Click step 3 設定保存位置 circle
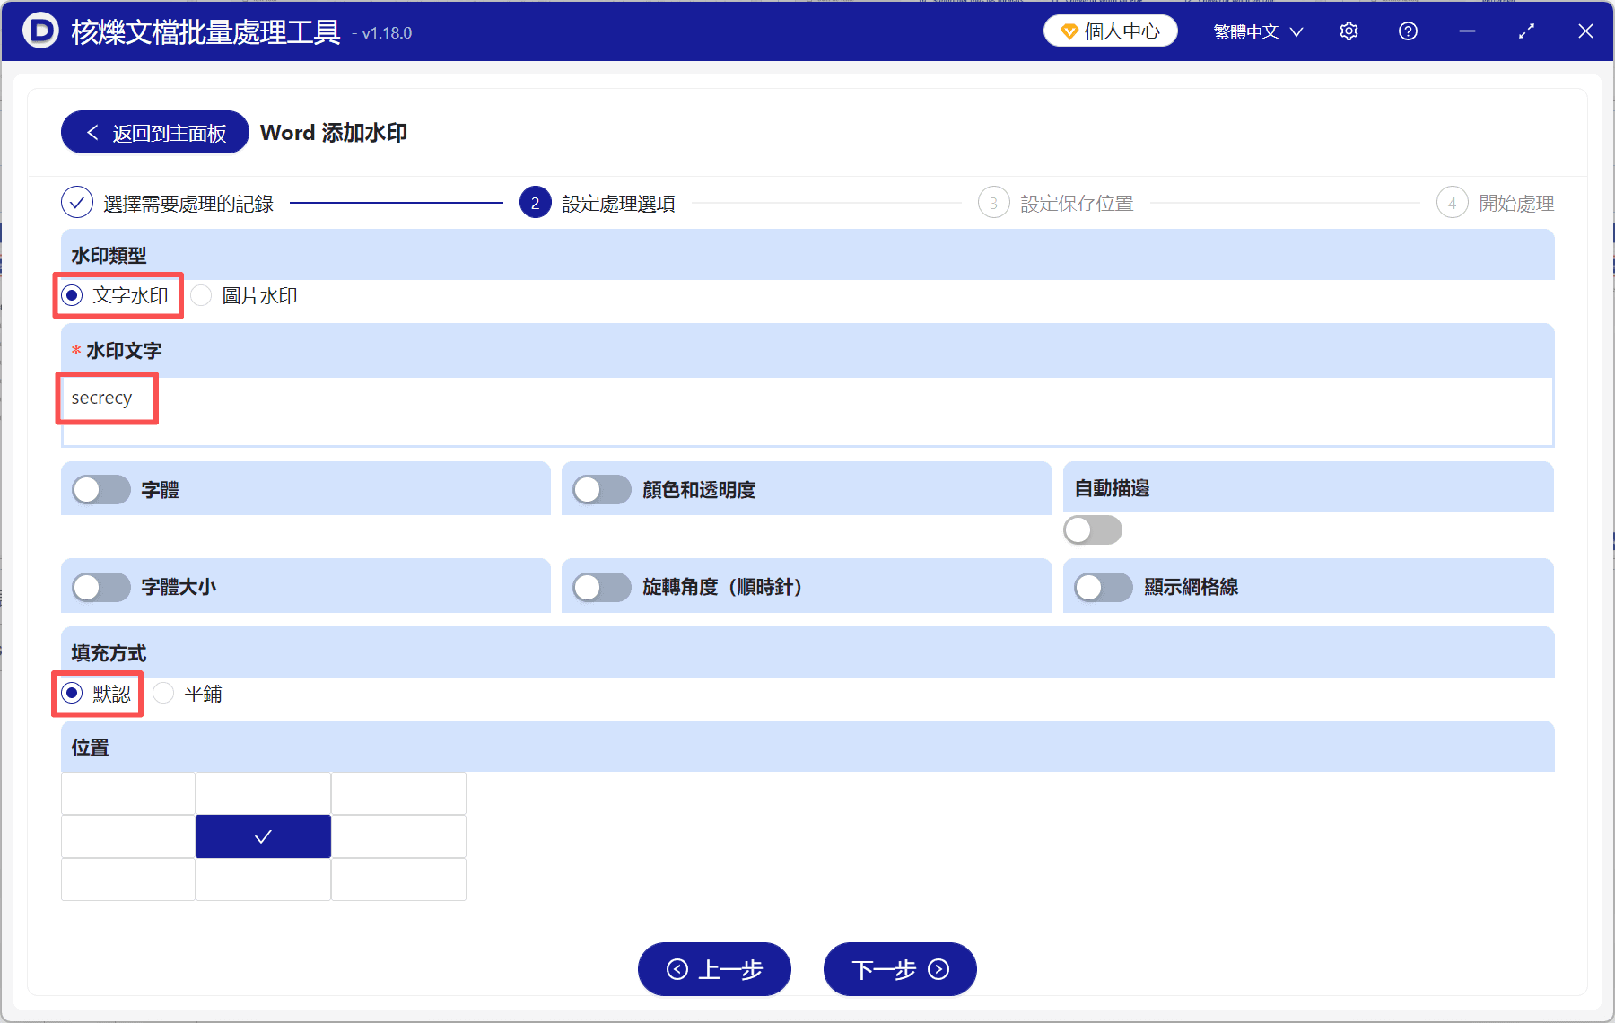 pyautogui.click(x=993, y=203)
